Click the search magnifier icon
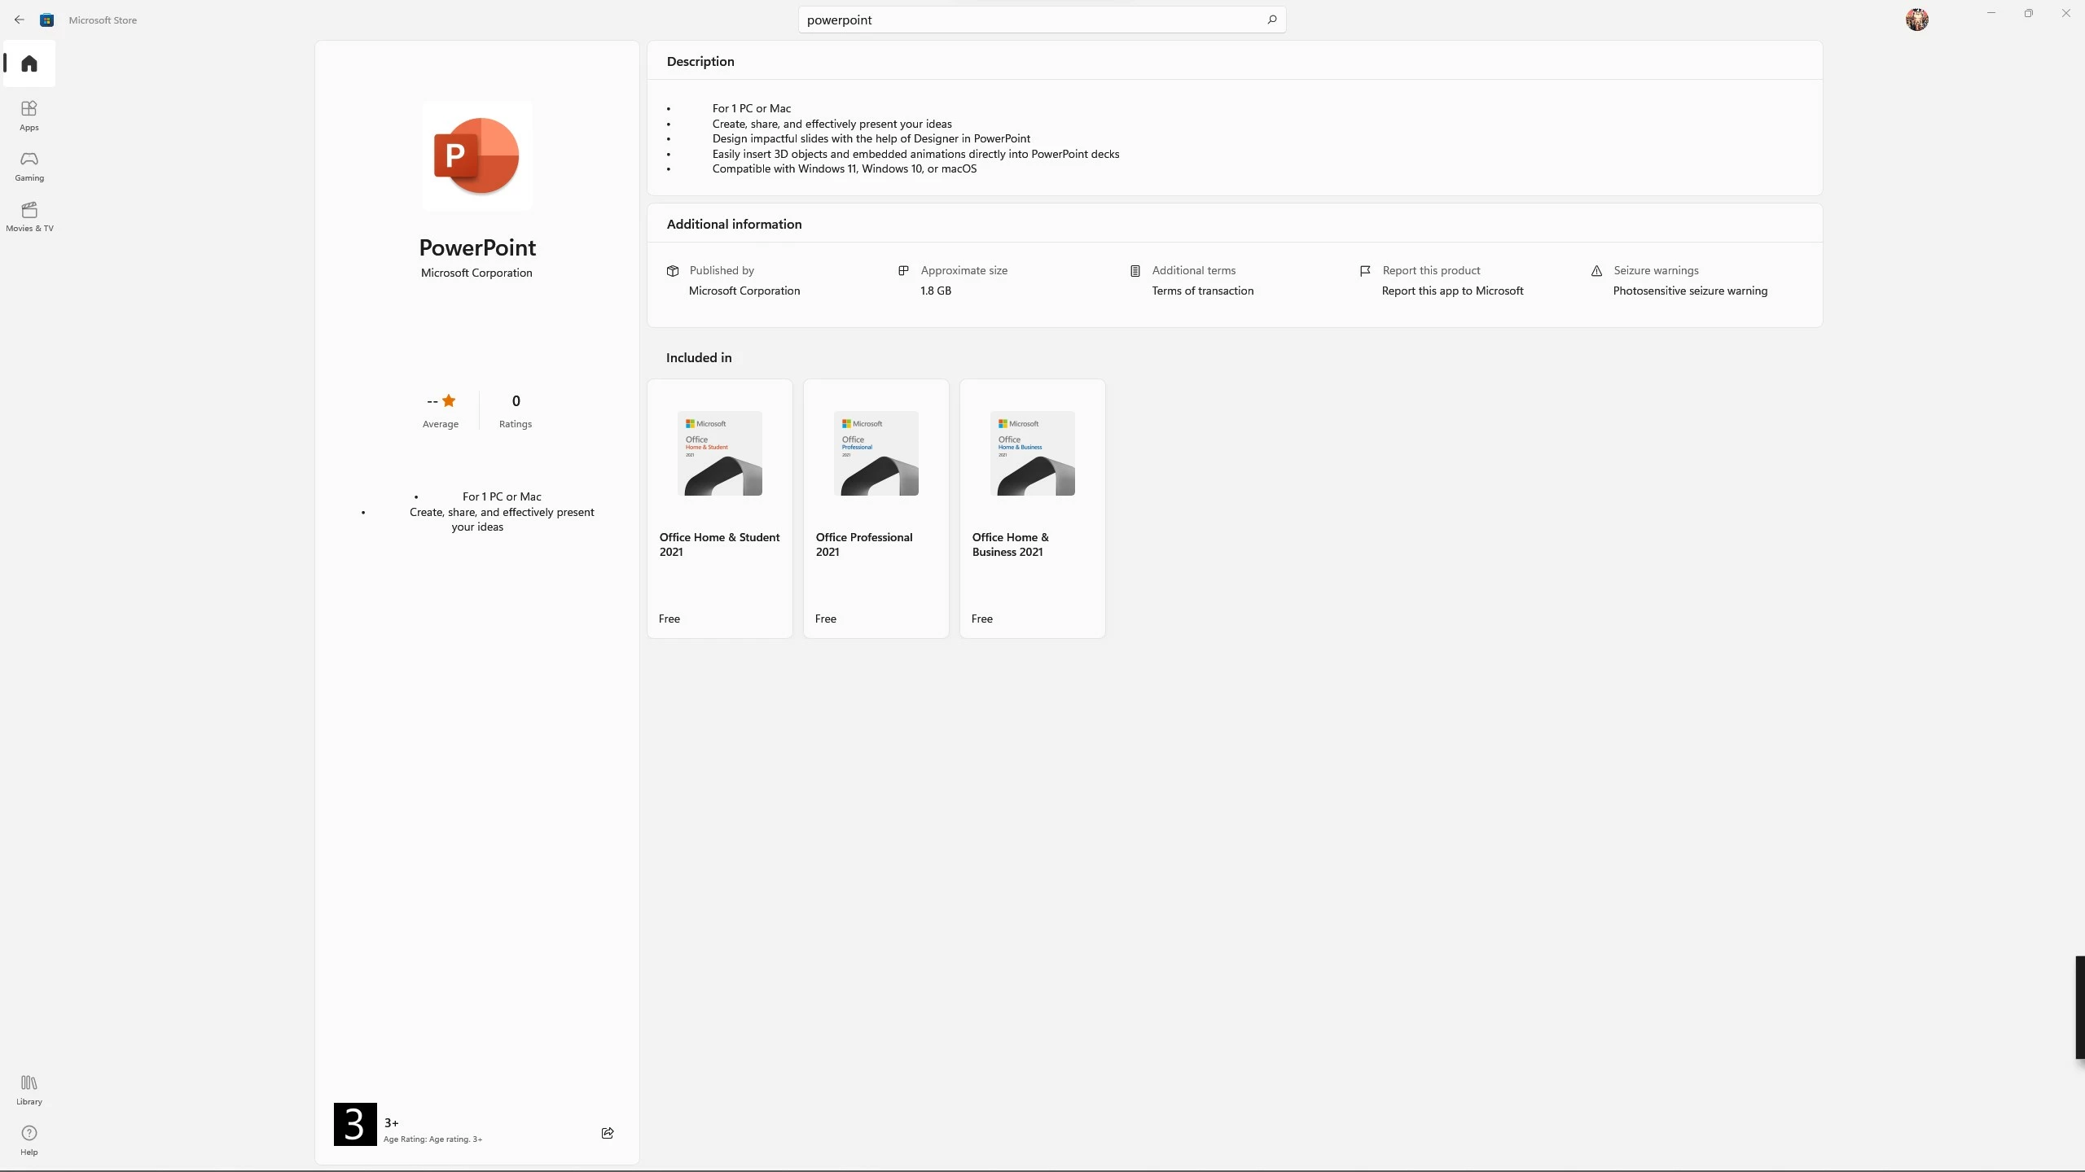The width and height of the screenshot is (2085, 1172). [1271, 20]
